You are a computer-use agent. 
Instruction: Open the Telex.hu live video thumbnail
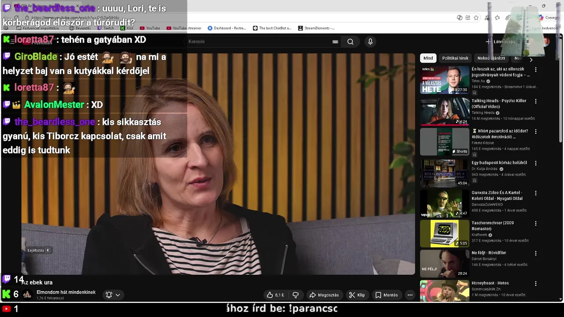pos(445,80)
